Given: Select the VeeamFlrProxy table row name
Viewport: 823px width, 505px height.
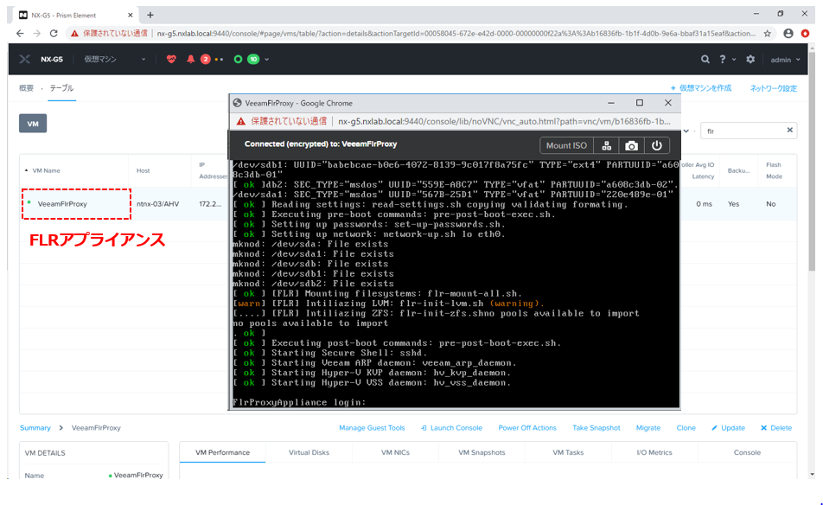Looking at the screenshot, I should click(x=62, y=204).
